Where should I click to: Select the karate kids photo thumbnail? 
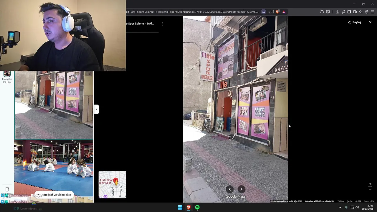(x=54, y=168)
